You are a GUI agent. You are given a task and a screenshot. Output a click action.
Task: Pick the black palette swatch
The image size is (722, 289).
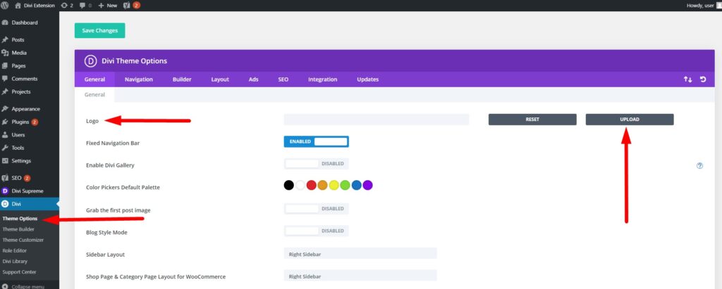coord(288,185)
